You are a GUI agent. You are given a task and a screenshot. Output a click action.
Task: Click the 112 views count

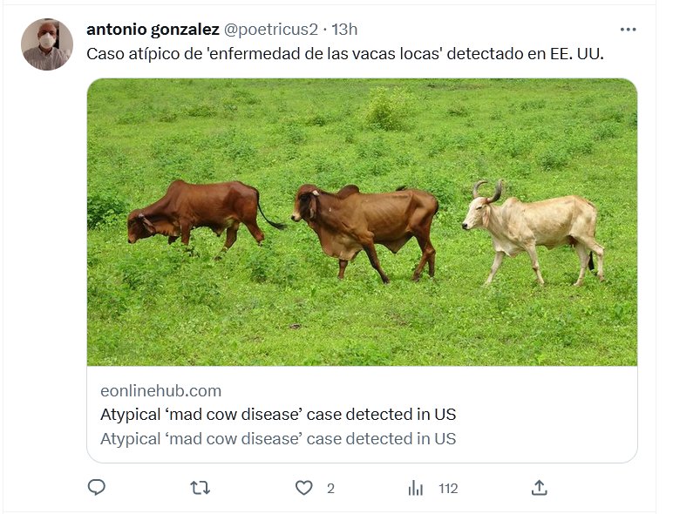point(448,489)
